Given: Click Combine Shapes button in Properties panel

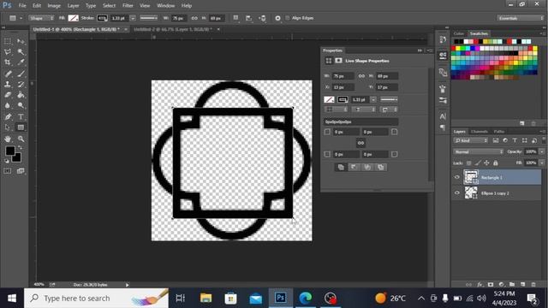Looking at the screenshot, I should [341, 168].
